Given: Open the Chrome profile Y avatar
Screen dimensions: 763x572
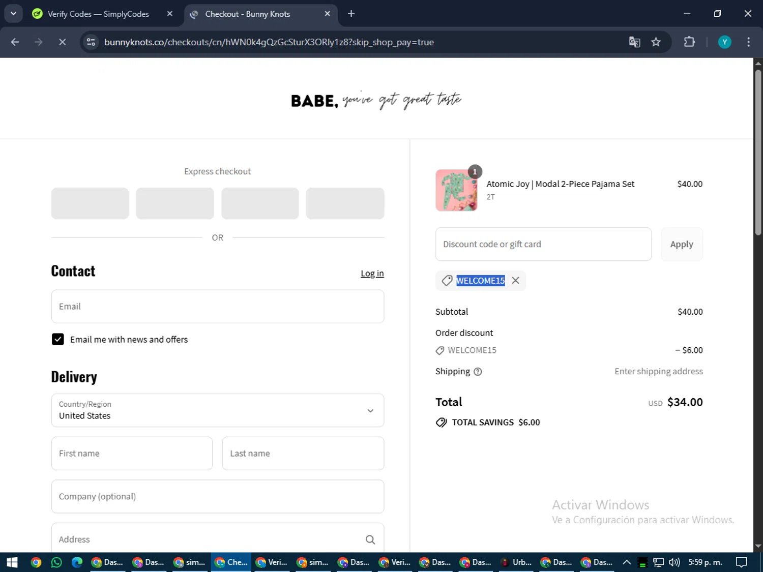Looking at the screenshot, I should [724, 42].
